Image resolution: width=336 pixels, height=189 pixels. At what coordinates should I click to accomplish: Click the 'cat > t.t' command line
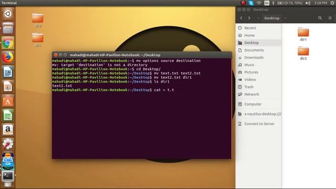[x=113, y=90]
